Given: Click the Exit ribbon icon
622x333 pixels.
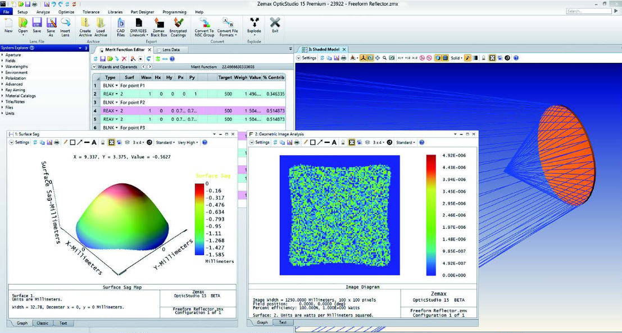Looking at the screenshot, I should (275, 25).
